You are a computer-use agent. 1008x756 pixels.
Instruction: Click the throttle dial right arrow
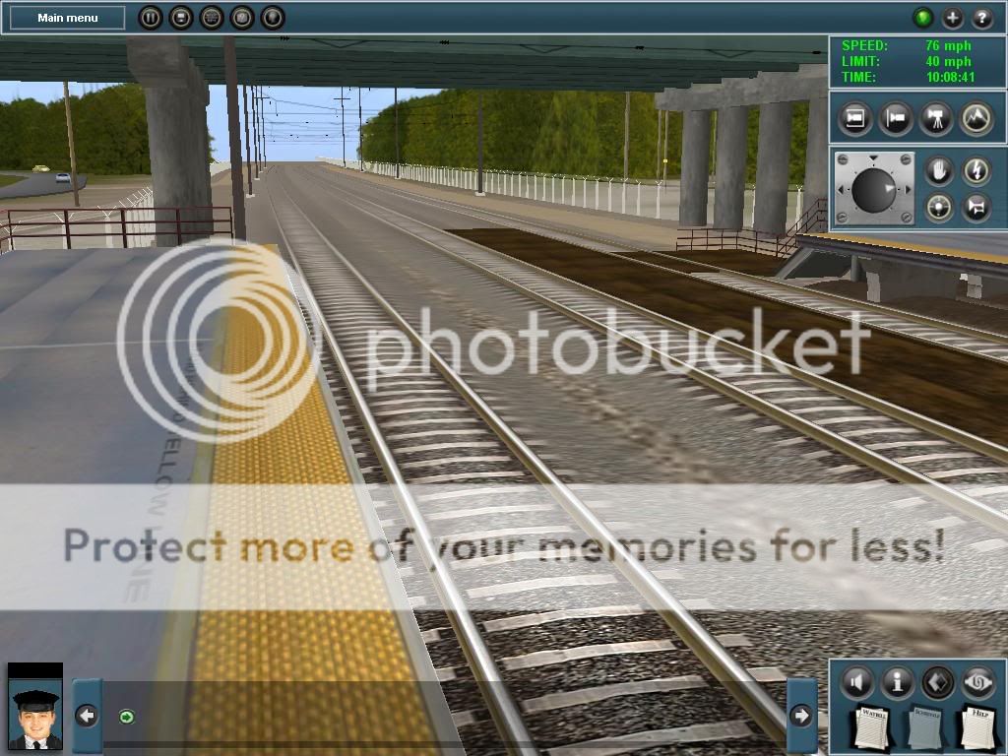908,190
